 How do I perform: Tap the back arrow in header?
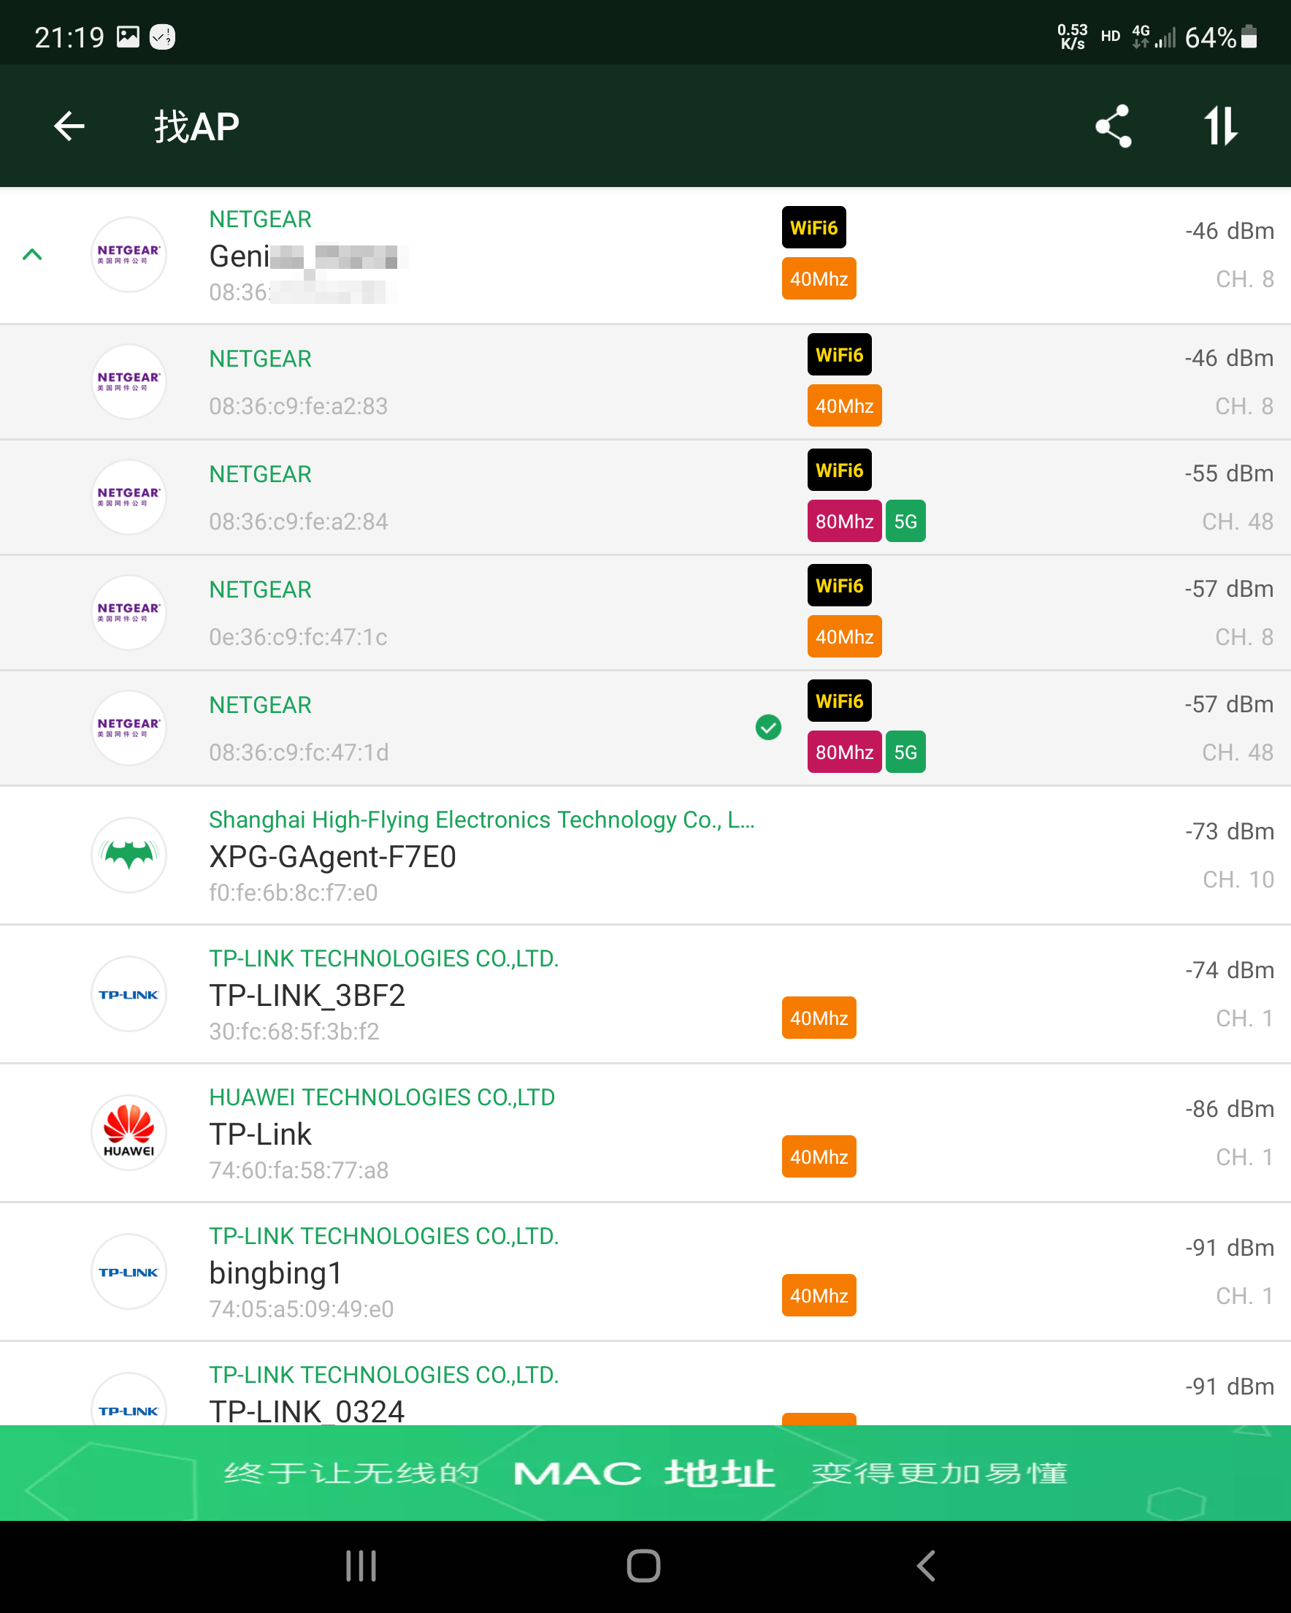(69, 126)
